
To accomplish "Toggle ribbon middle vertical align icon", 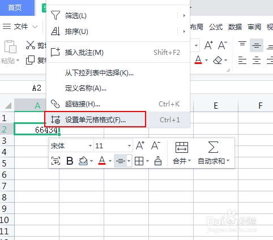I will [257, 45].
